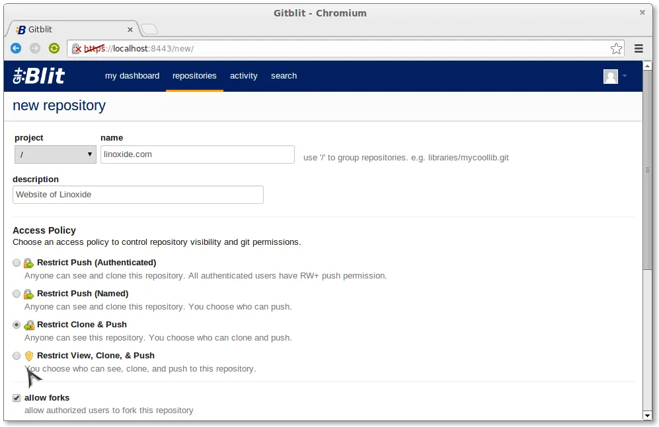
Task: Click shield icon beside Restrict View, Clone, & Push
Action: pos(28,356)
